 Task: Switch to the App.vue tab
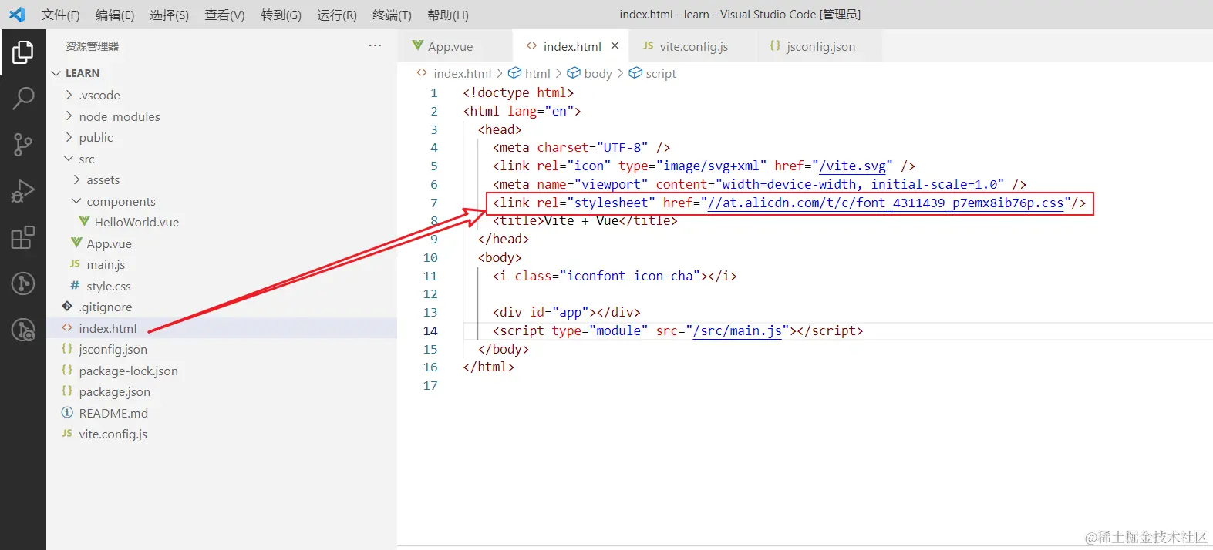456,46
